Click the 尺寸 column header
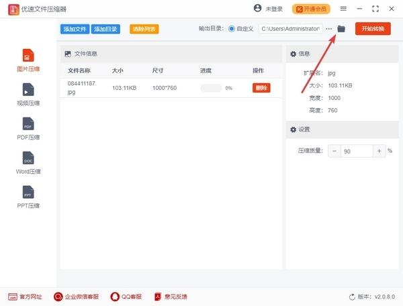Image resolution: width=403 pixels, height=306 pixels. tap(158, 70)
